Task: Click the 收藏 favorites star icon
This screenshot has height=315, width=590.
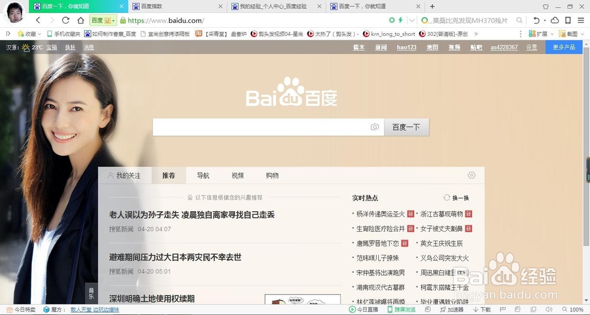Action: [x=21, y=34]
